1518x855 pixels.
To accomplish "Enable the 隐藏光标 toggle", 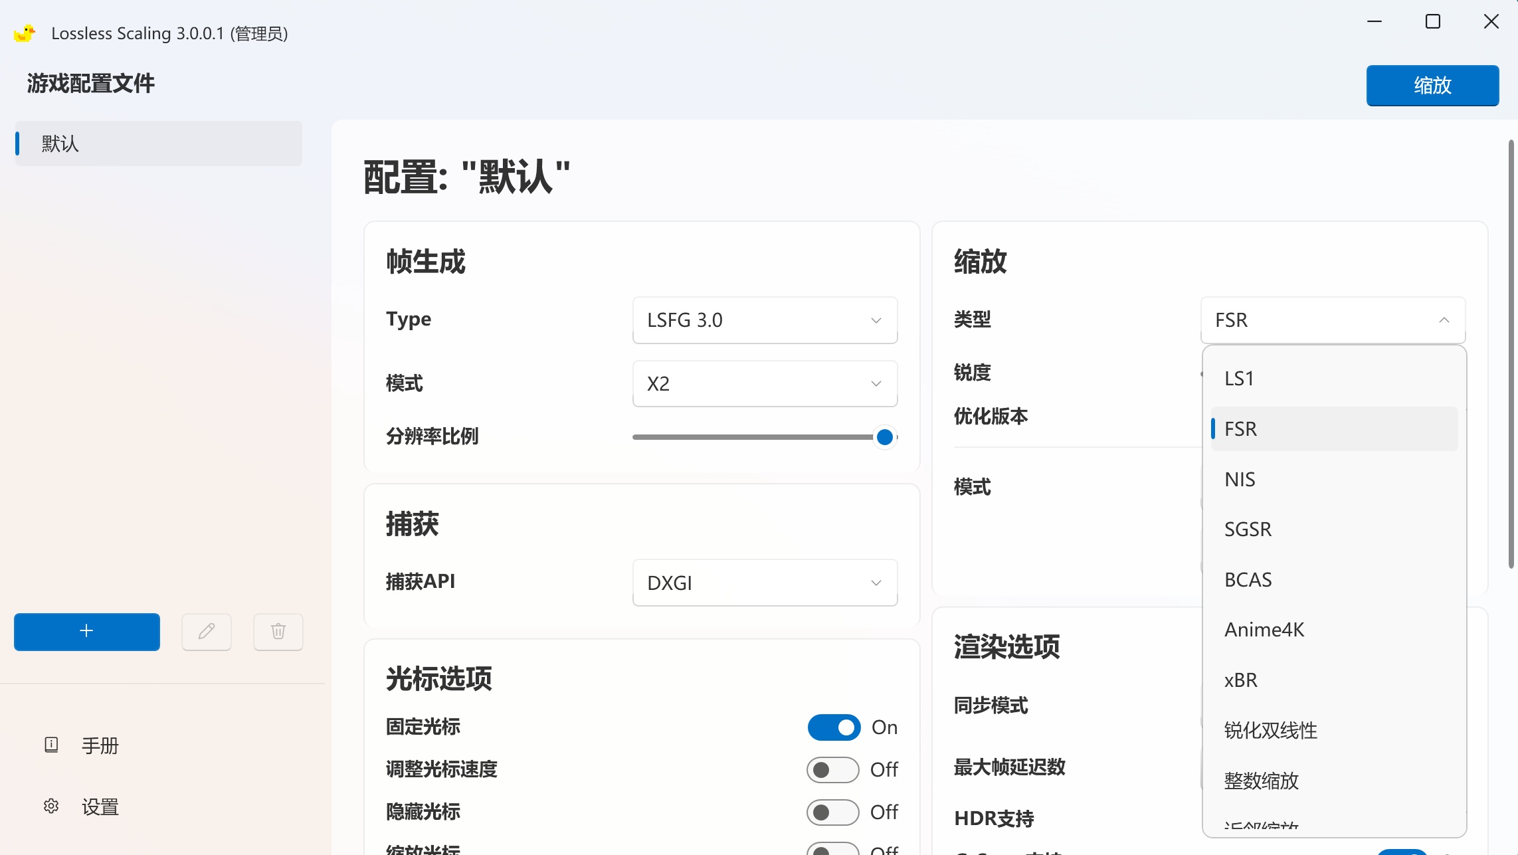I will point(832,812).
